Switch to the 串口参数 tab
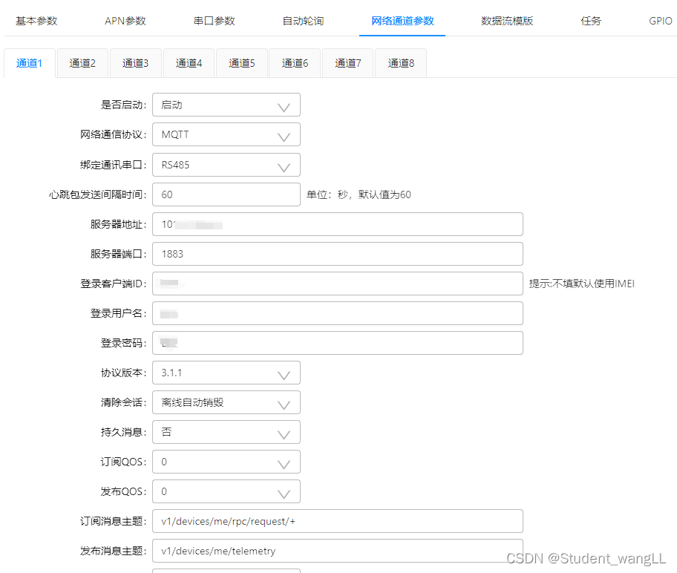 (x=214, y=21)
